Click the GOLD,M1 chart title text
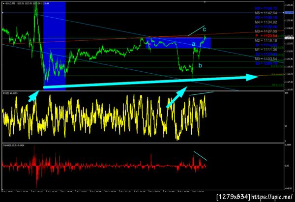295x202 pixels. [x=9, y=3]
